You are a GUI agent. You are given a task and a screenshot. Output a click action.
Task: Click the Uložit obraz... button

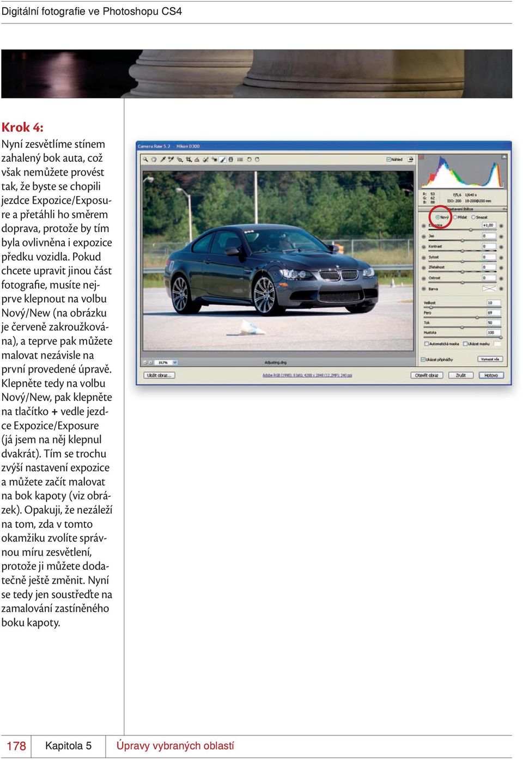tap(159, 375)
